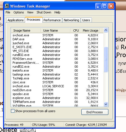Screen dimensions: 126x132
Task: Select the DAP.exe process row
Action: pos(57,39)
